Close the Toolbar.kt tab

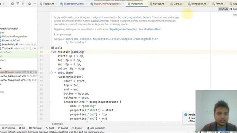coord(56,4)
